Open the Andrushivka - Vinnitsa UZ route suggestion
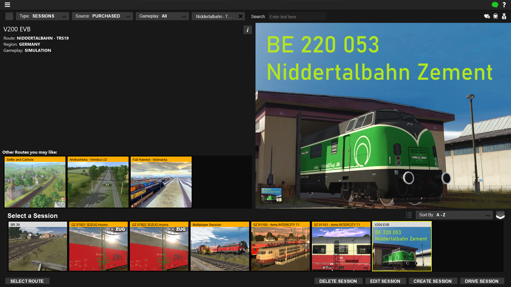511x287 pixels. click(x=98, y=182)
